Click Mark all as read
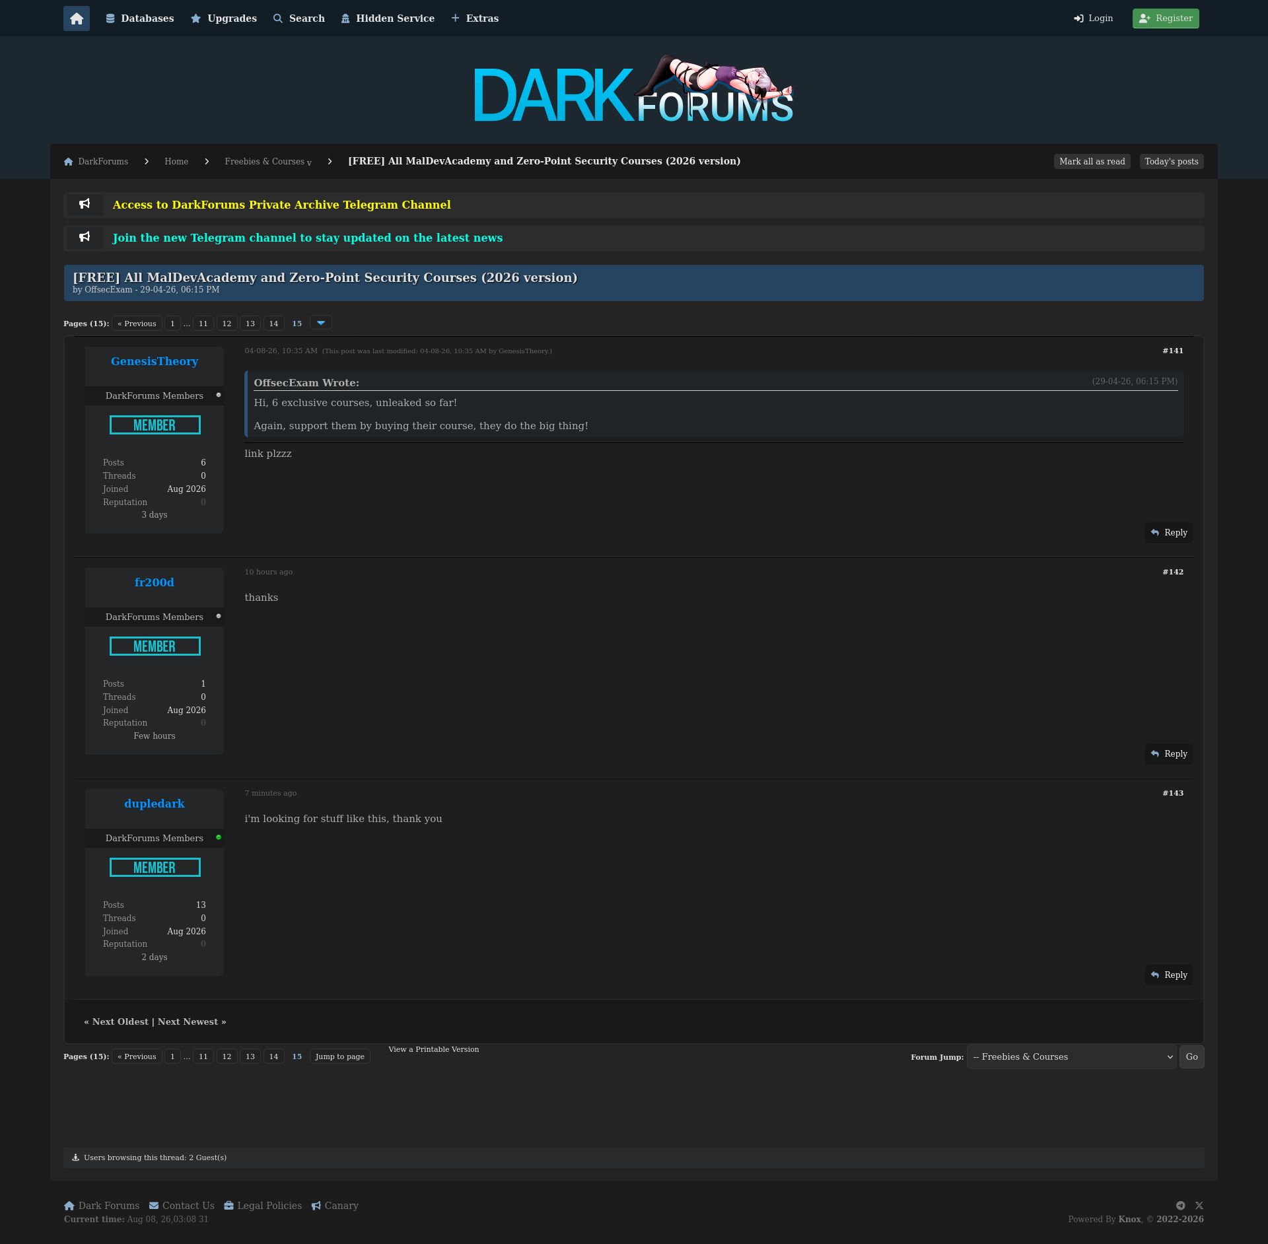Viewport: 1268px width, 1244px height. 1092,162
